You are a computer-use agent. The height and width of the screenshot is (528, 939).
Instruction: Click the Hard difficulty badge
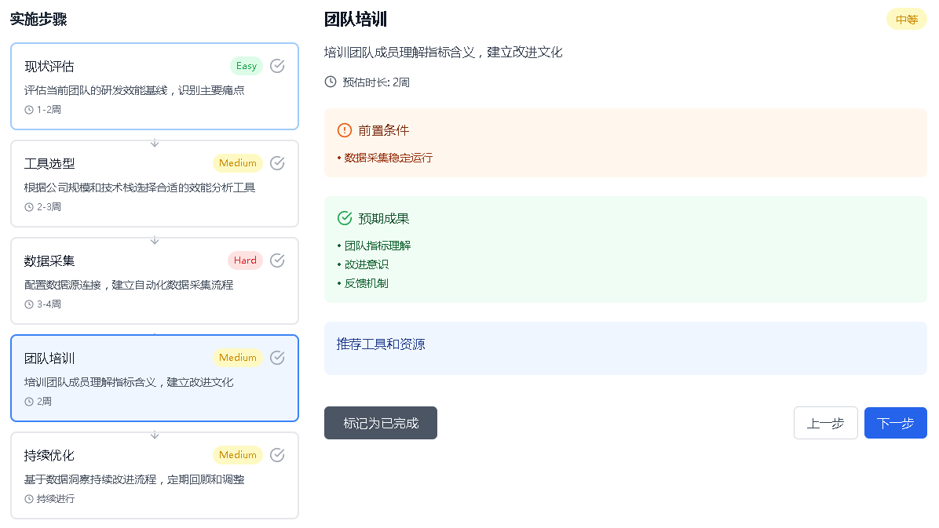(x=245, y=260)
